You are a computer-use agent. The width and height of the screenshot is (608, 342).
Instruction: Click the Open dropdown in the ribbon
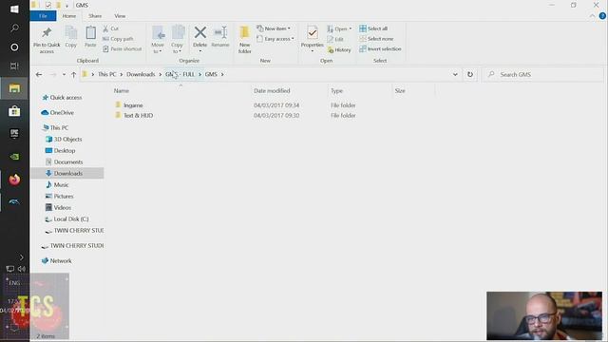click(x=339, y=28)
